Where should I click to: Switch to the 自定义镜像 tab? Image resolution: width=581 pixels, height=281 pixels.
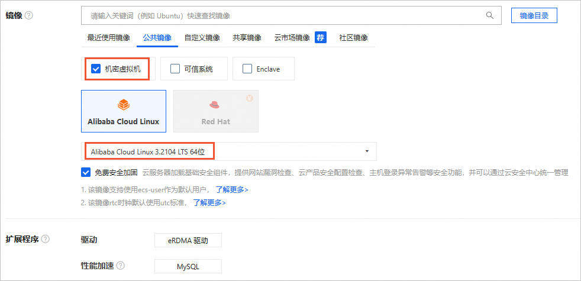(x=202, y=38)
